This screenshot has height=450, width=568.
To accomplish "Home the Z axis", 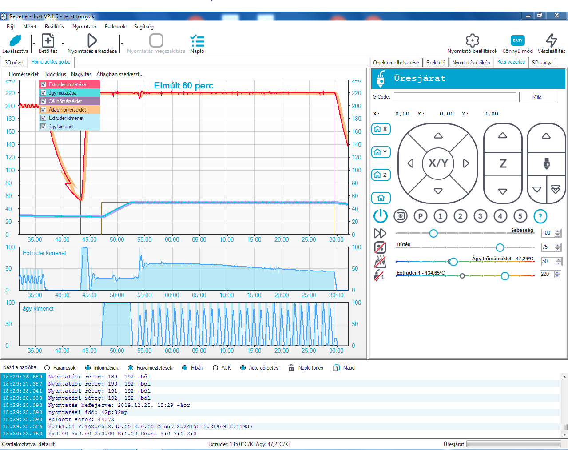I will 381,175.
